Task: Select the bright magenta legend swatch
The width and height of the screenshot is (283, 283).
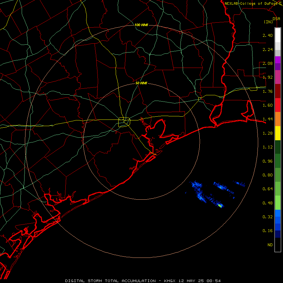Action: tap(278, 60)
